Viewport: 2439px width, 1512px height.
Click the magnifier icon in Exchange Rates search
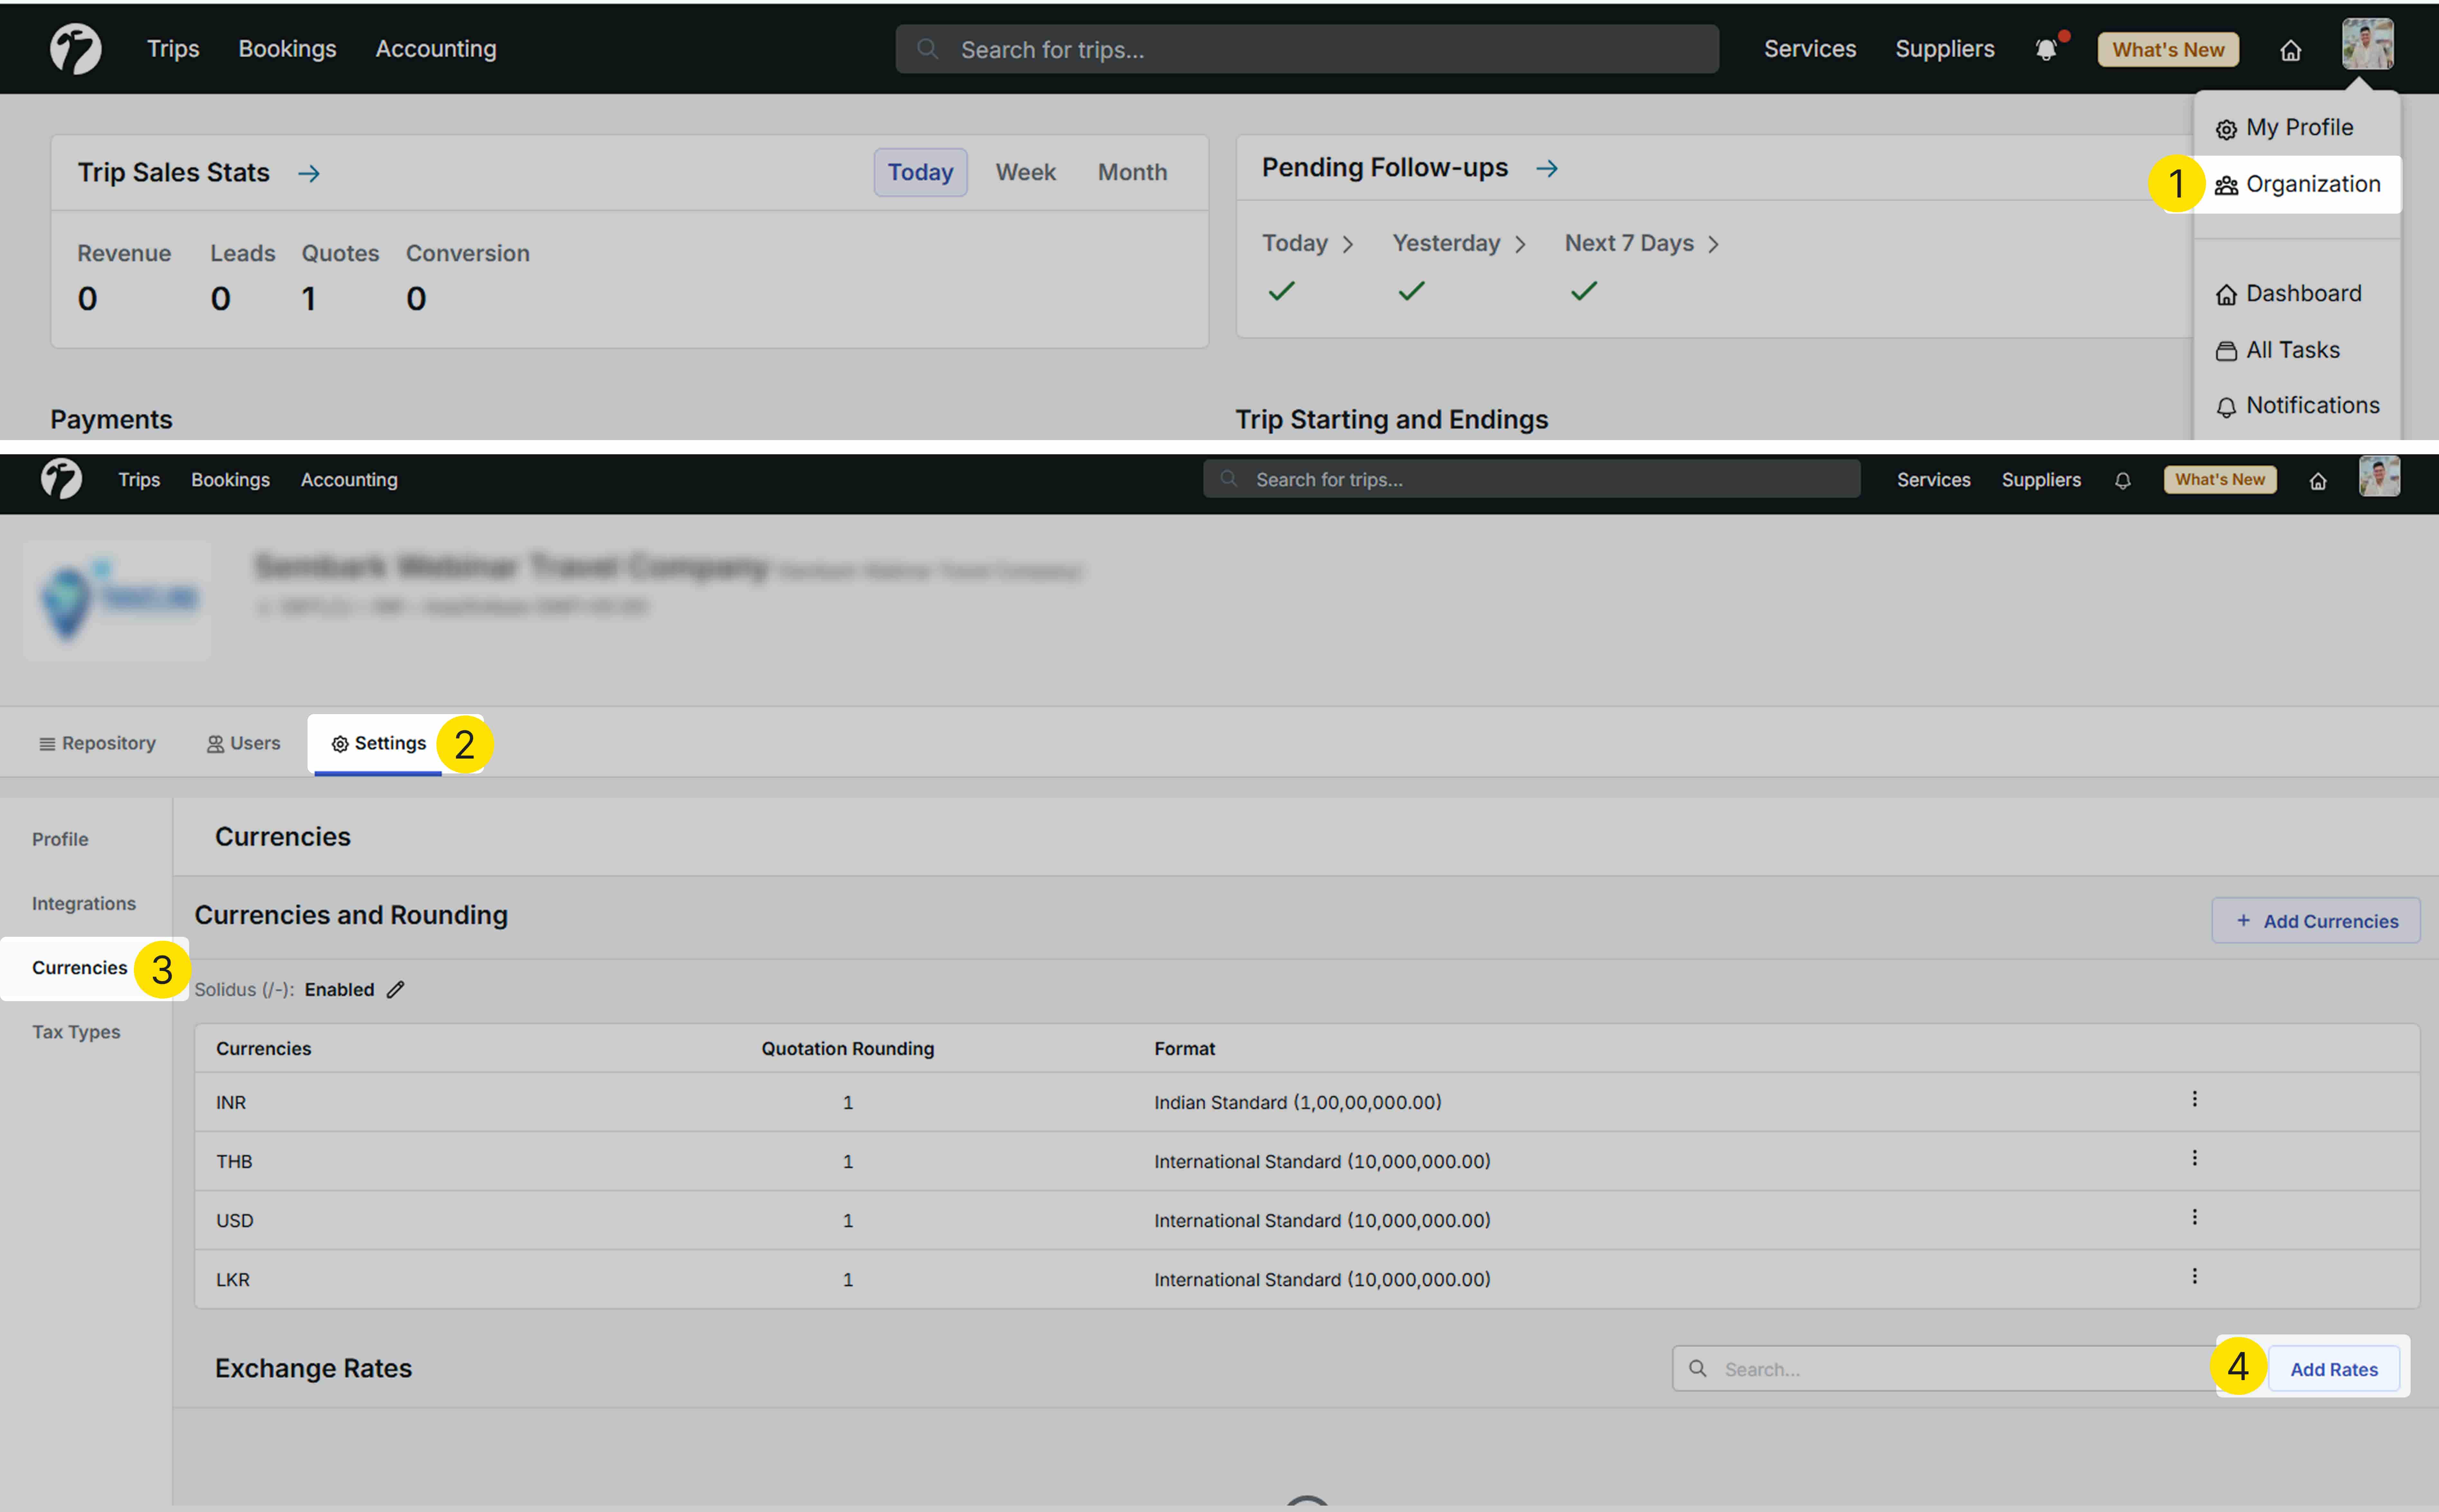tap(1698, 1368)
